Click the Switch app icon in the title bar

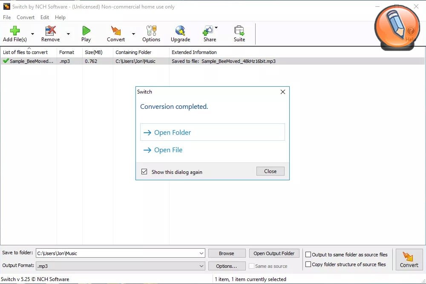point(6,6)
